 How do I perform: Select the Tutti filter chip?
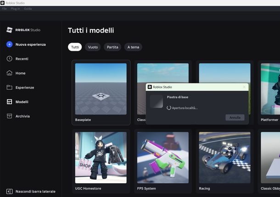pyautogui.click(x=75, y=47)
